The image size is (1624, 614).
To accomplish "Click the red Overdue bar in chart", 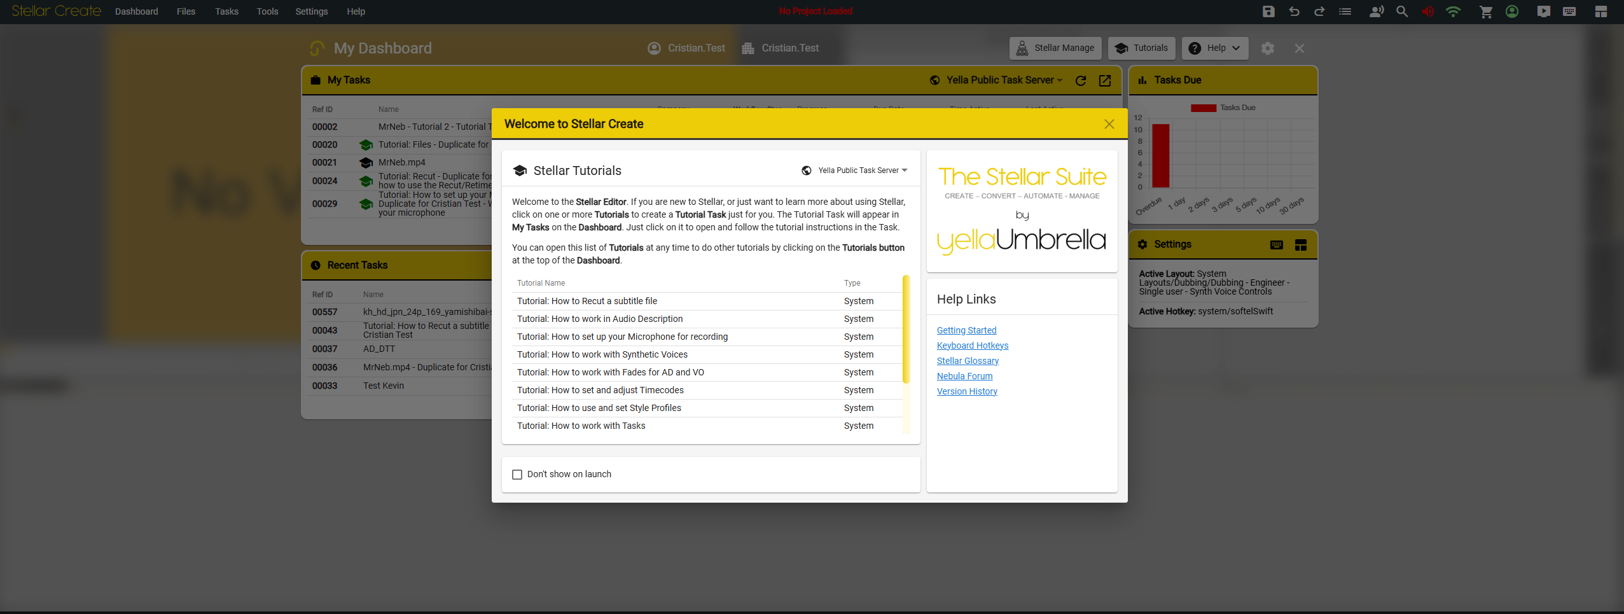I will pyautogui.click(x=1161, y=156).
